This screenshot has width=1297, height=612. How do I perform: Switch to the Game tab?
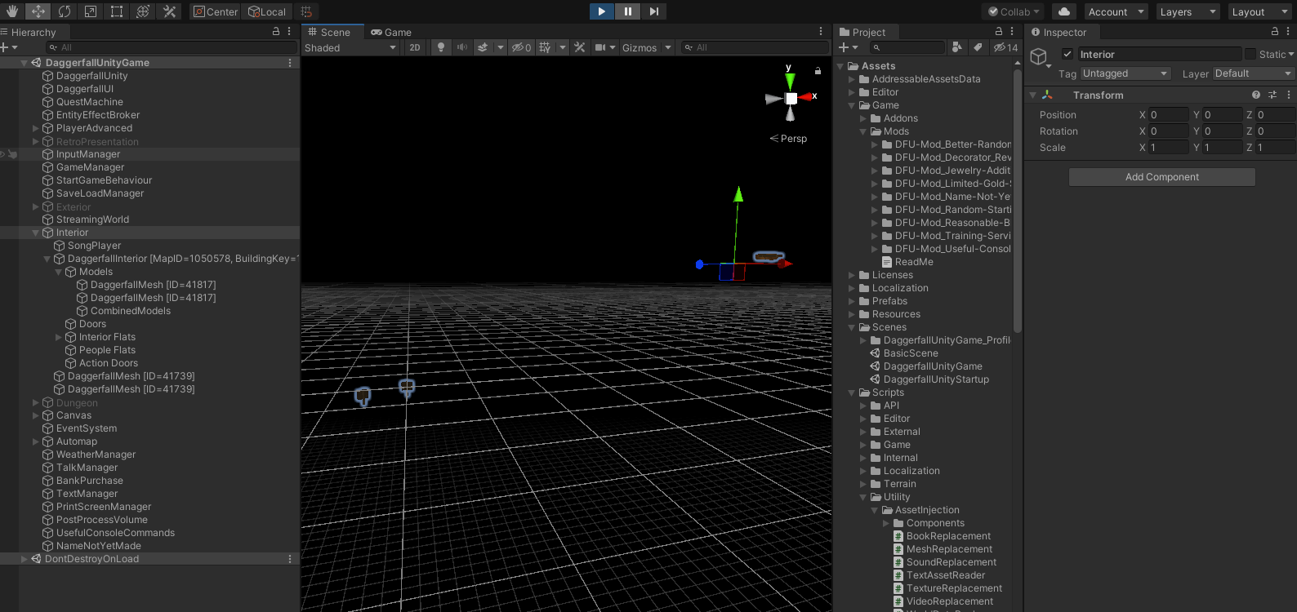391,32
